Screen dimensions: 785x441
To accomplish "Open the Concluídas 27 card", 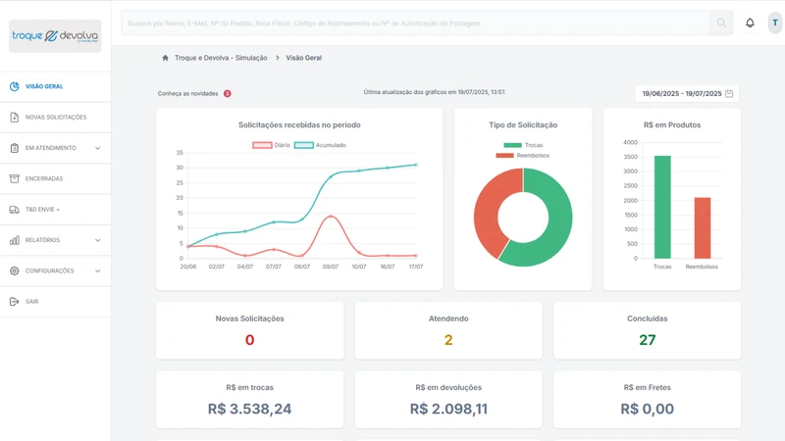I will click(x=648, y=330).
